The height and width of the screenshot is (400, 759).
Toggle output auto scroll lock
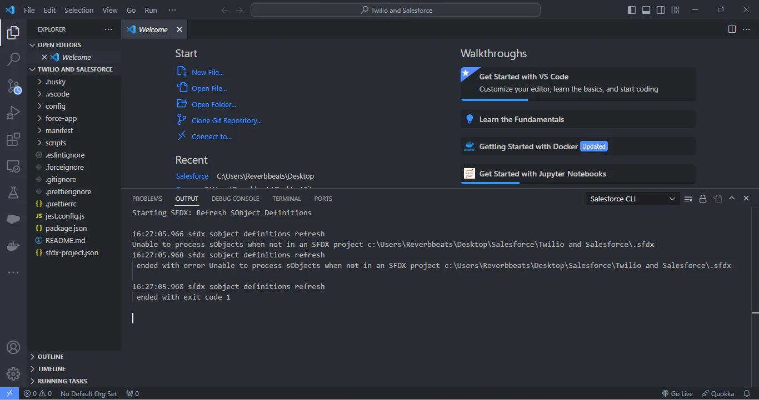click(x=703, y=199)
